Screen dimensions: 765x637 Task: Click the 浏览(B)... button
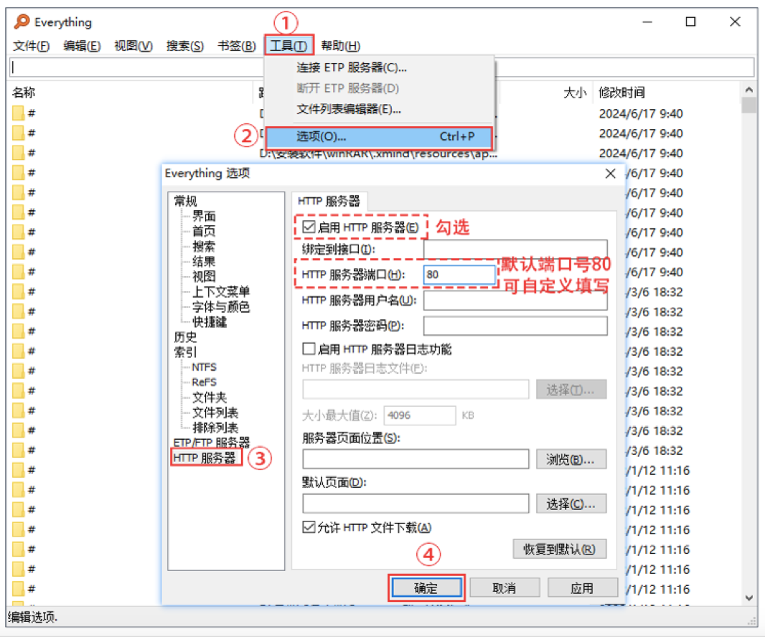(x=571, y=460)
